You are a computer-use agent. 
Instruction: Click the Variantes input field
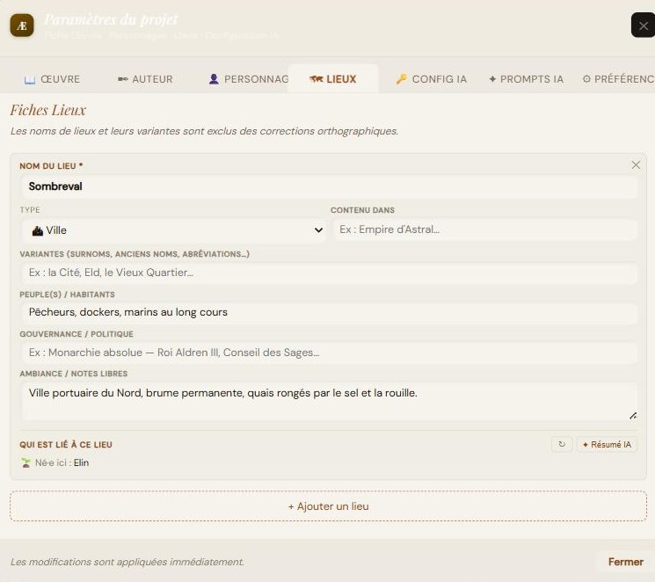pos(329,273)
